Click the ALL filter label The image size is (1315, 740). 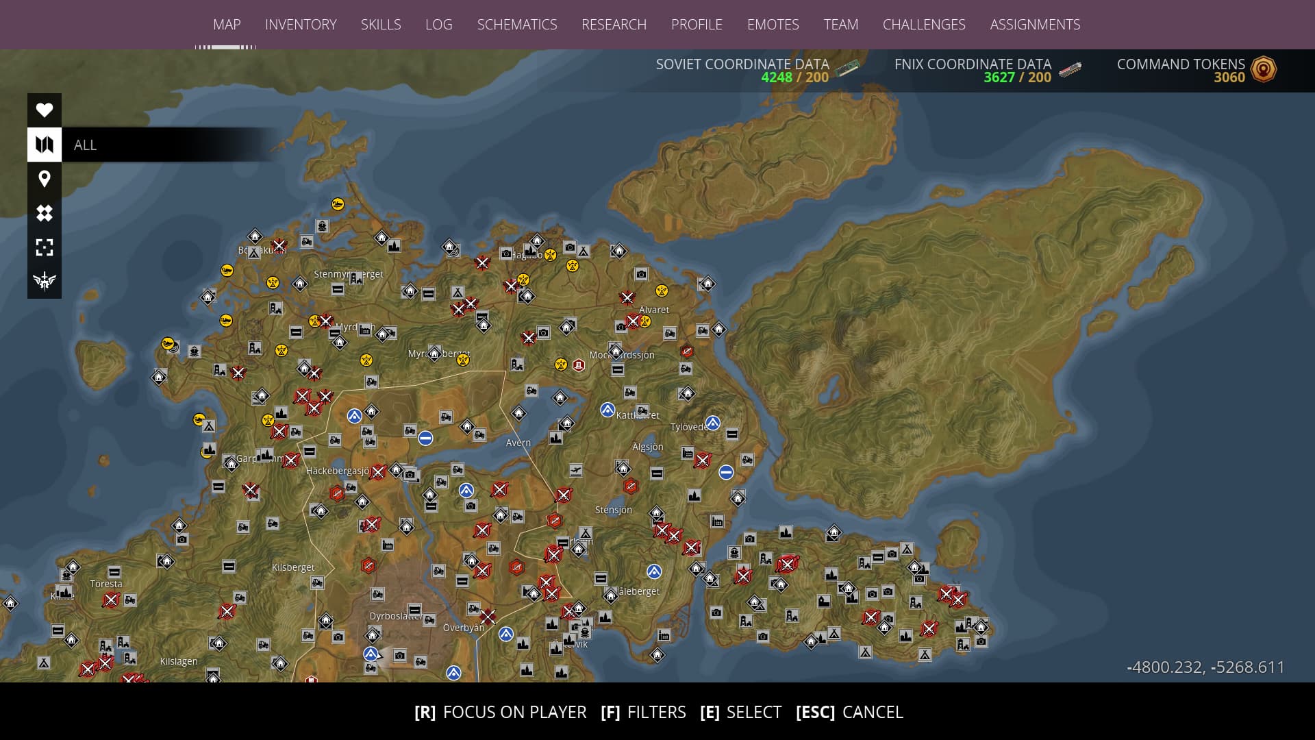pos(85,145)
